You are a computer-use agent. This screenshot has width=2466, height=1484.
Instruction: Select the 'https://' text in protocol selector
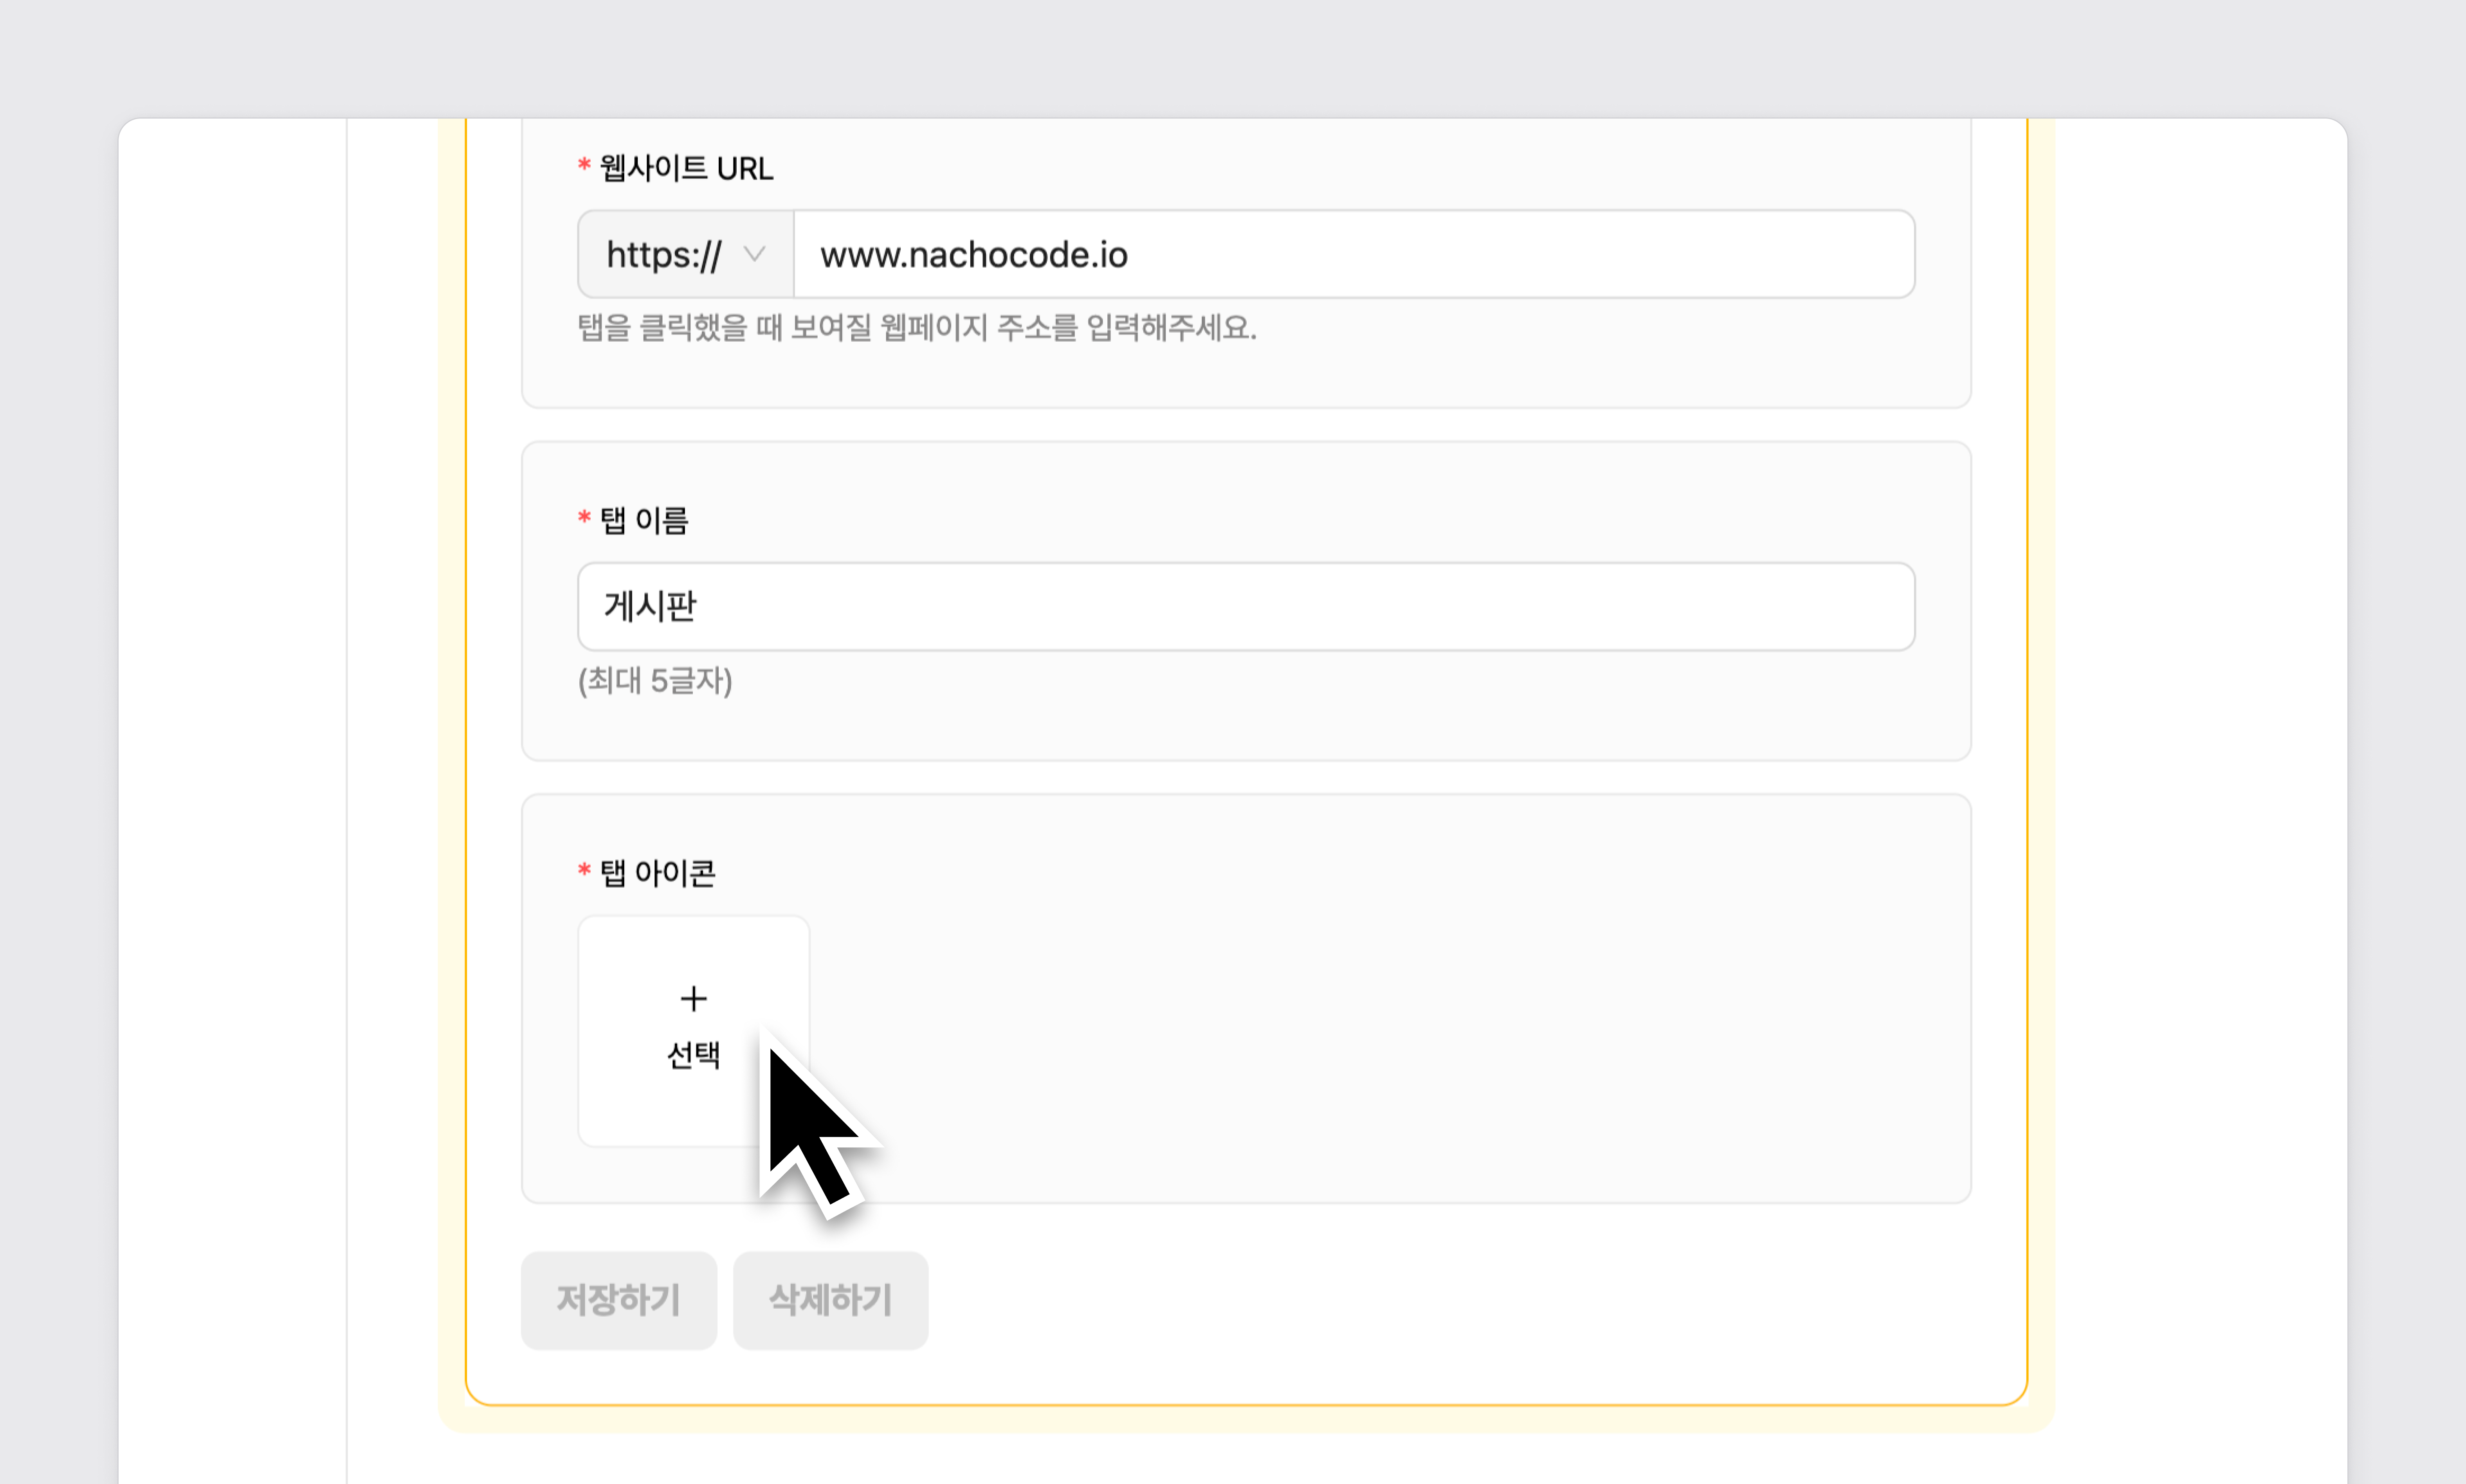(663, 255)
